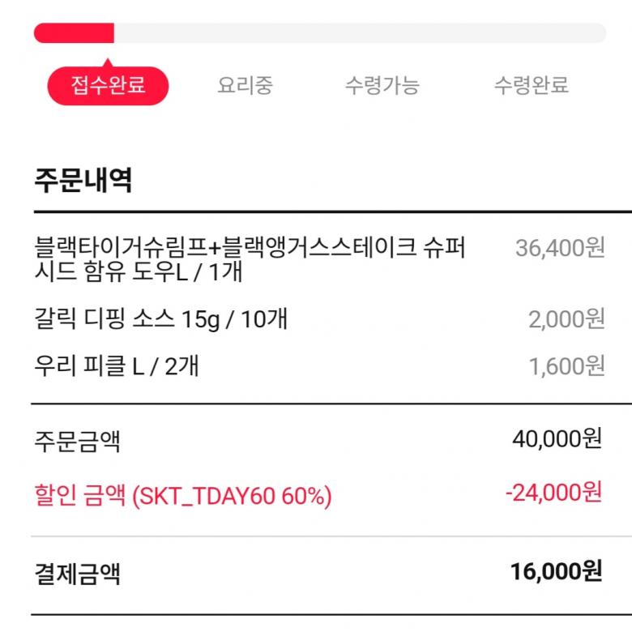The height and width of the screenshot is (632, 632).
Task: Click the 2,000원 dipping sauce price
Action: (x=566, y=319)
